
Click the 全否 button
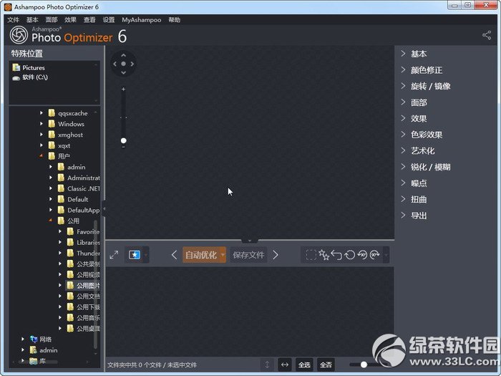click(x=326, y=365)
